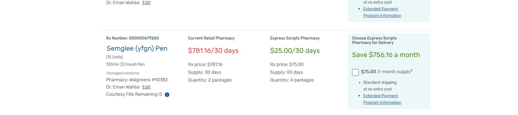The image size is (518, 115).
Task: Click the green $25.00/30 days price
Action: pos(295,51)
